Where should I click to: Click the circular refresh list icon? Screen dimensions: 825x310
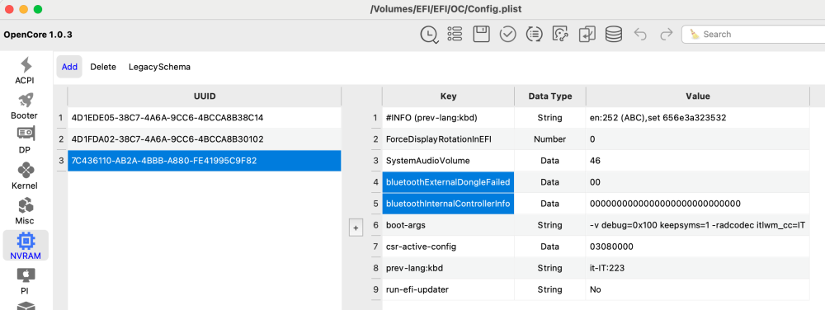(535, 35)
